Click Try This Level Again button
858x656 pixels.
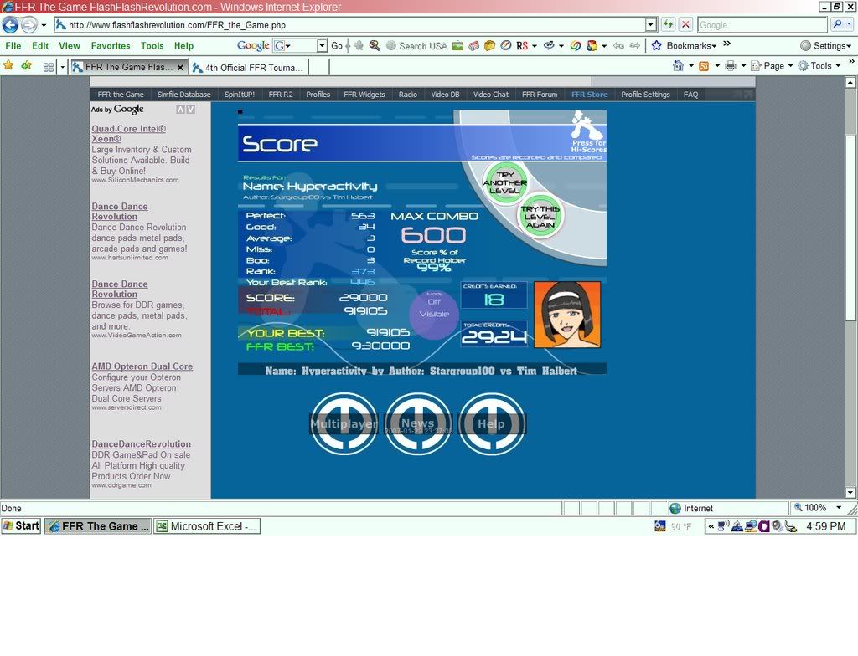(x=540, y=216)
